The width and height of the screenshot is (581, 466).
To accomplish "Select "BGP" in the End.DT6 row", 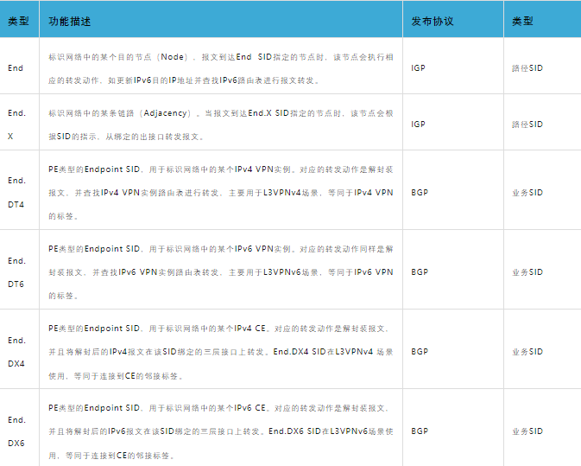I will click(x=420, y=272).
